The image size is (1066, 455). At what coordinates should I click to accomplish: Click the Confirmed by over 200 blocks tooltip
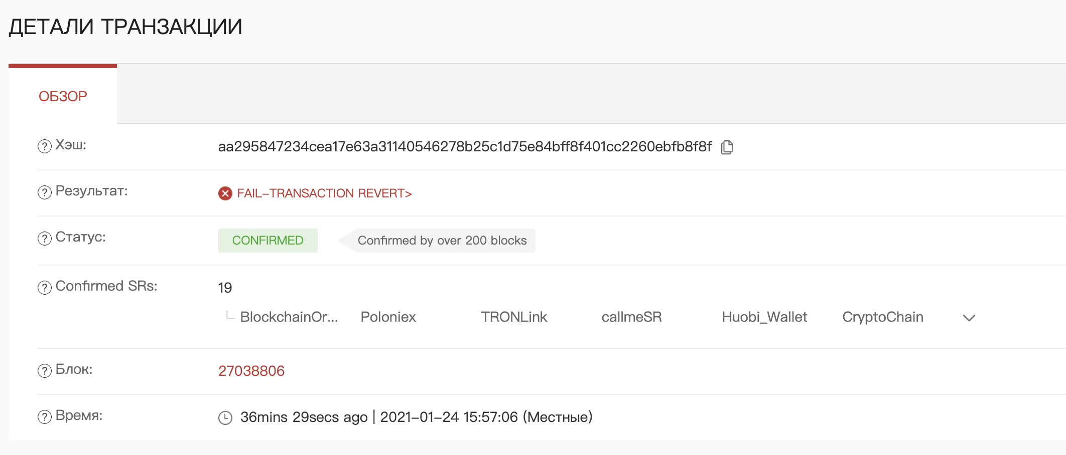[442, 241]
